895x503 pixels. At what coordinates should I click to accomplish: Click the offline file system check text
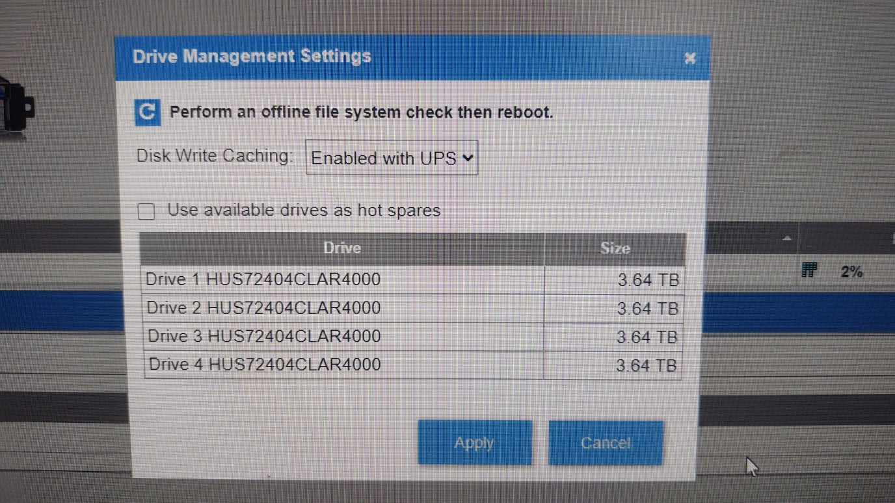(361, 112)
